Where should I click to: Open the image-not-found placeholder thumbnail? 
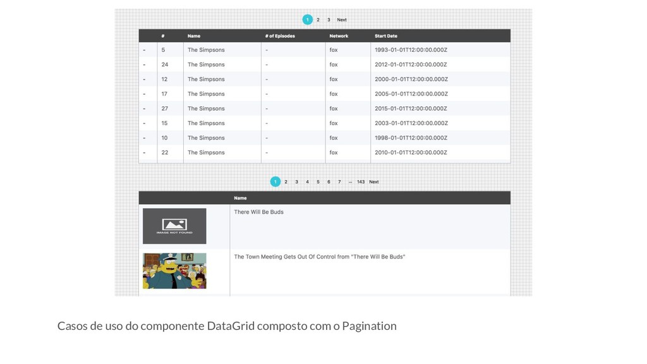click(x=174, y=226)
